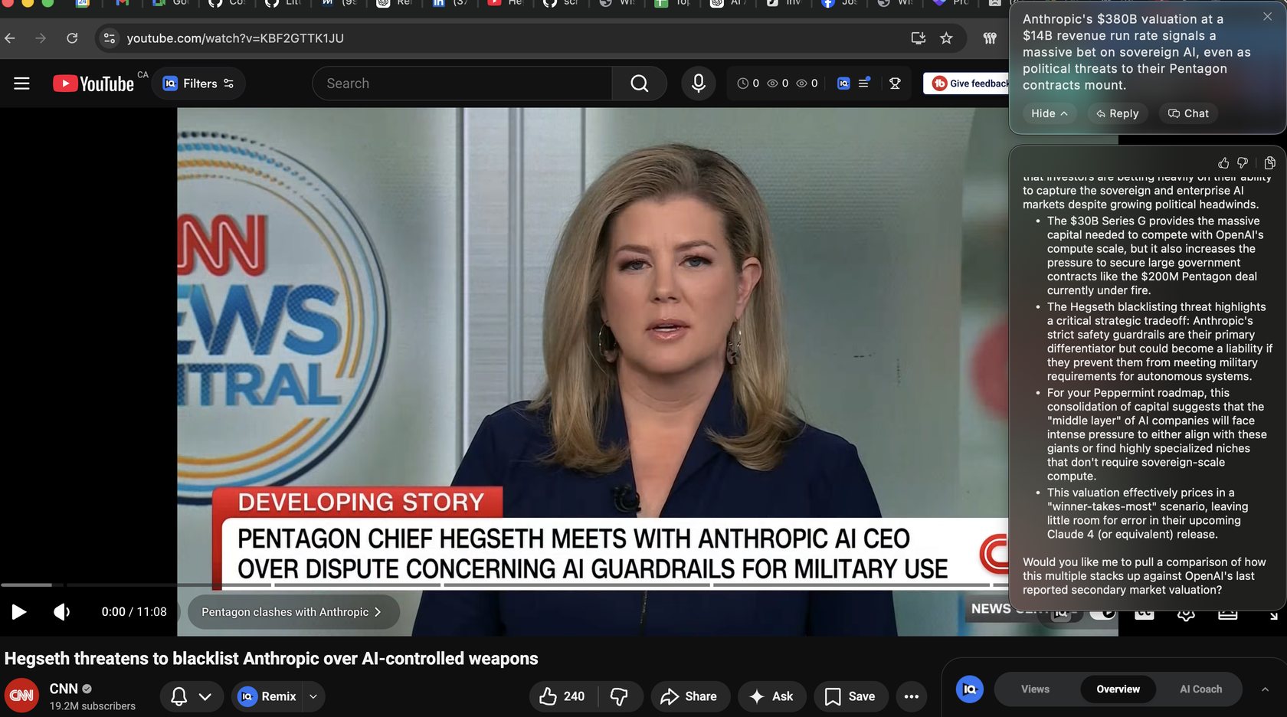
Task: Click the search magnifier button
Action: coord(639,83)
